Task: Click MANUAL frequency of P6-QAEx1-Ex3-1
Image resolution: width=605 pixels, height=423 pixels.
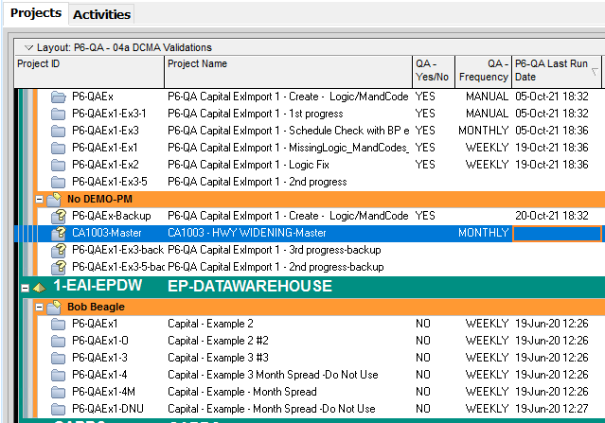Action: (x=487, y=114)
